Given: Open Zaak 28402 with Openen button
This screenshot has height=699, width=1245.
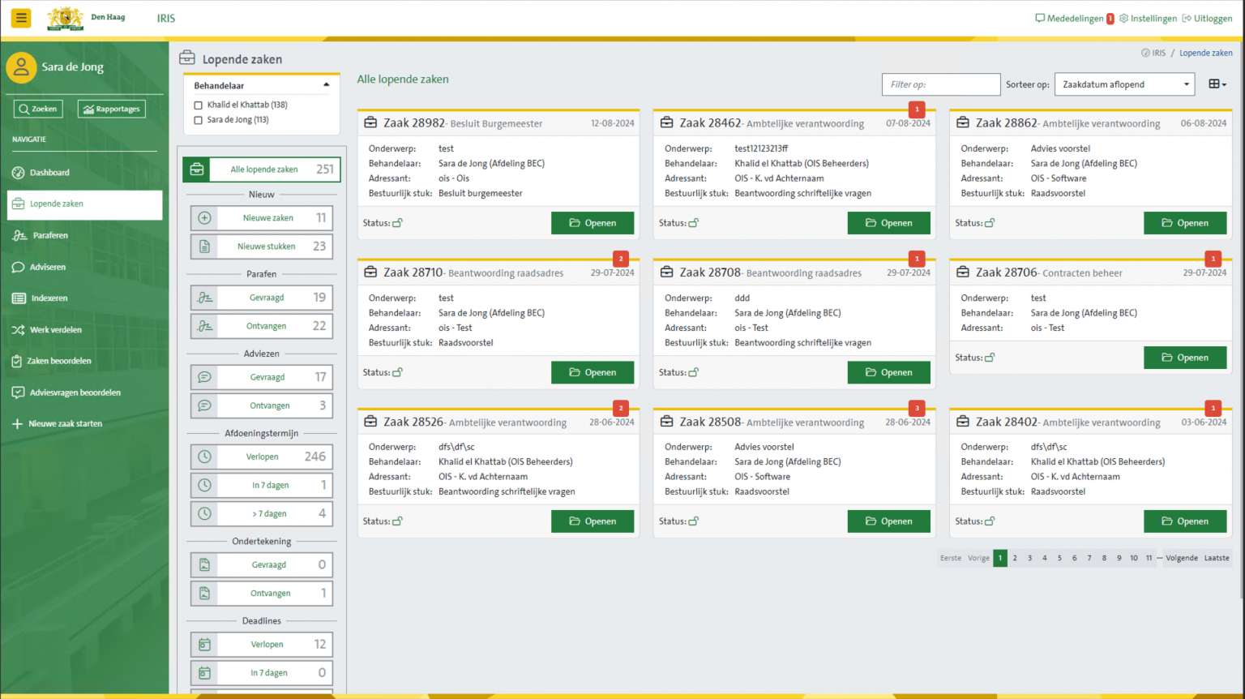Looking at the screenshot, I should (x=1185, y=521).
